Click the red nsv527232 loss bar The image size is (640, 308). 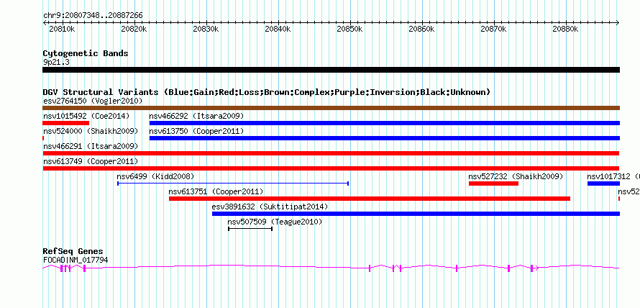[x=493, y=184]
